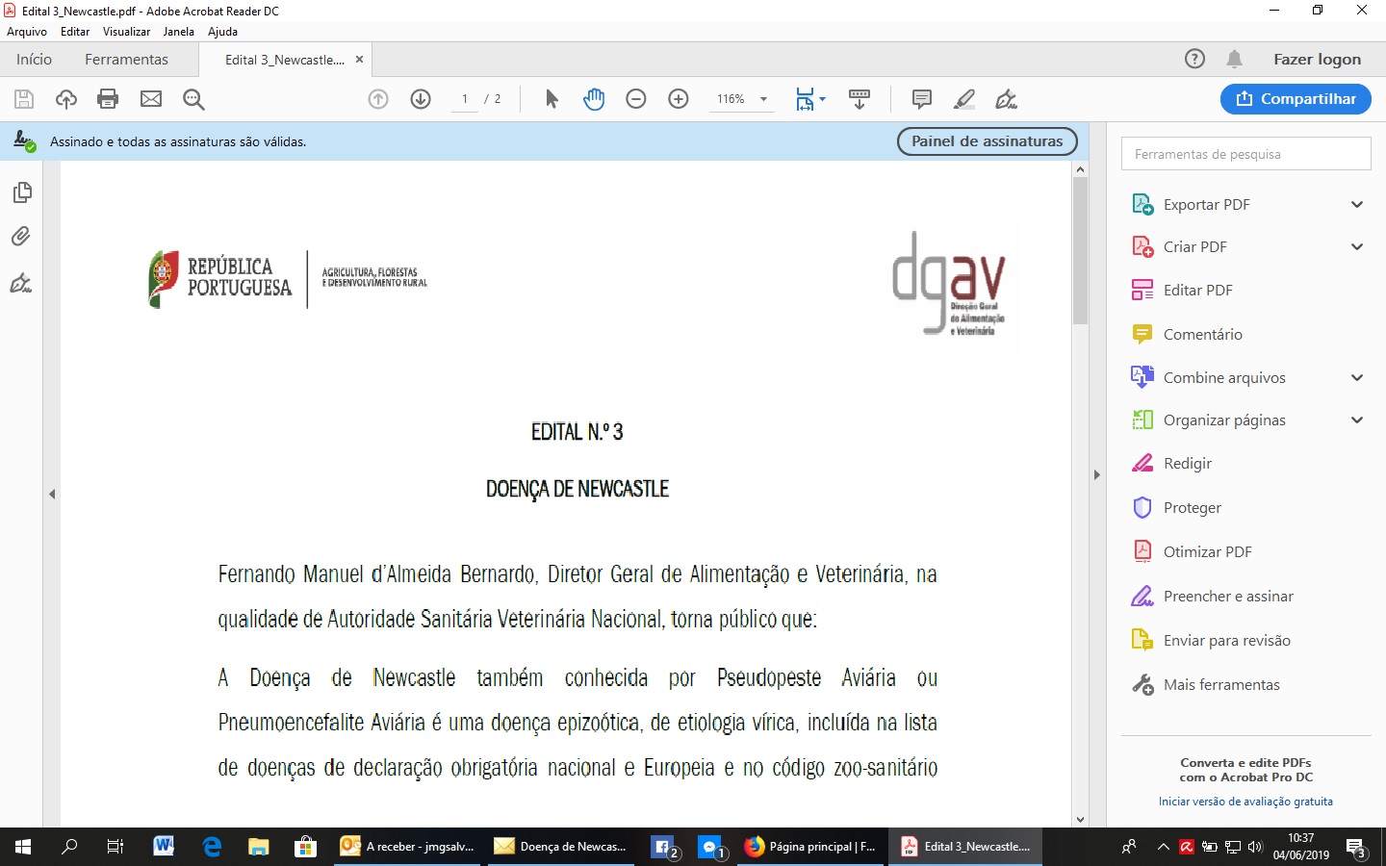
Task: Open attachments panel paperclip icon
Action: (21, 237)
